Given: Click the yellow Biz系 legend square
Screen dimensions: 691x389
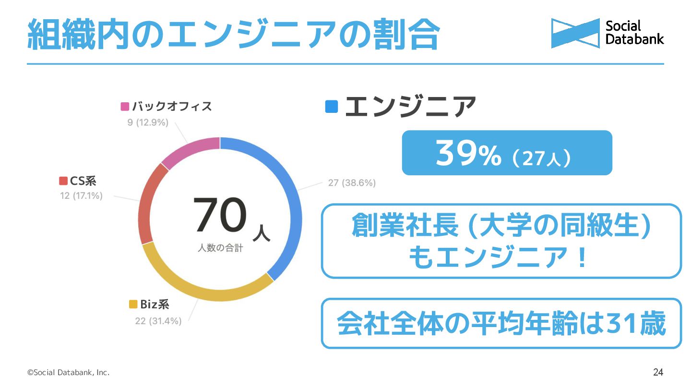Looking at the screenshot, I should pyautogui.click(x=133, y=304).
